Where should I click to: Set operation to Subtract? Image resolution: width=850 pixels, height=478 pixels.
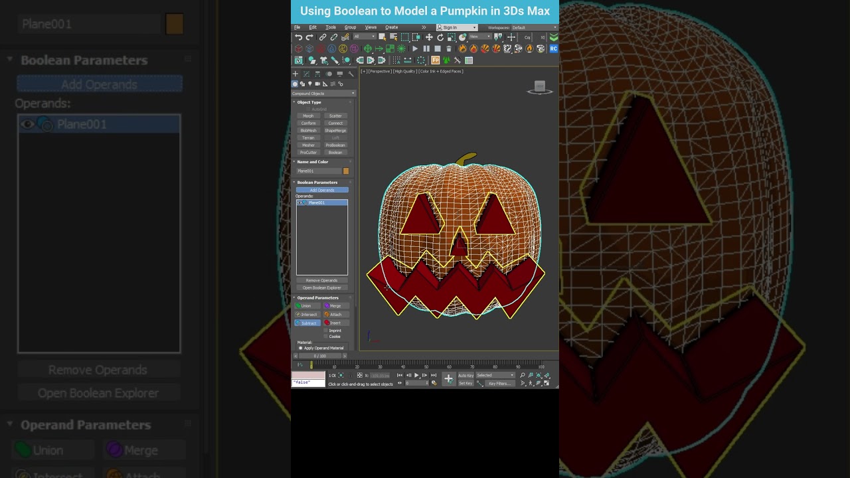point(307,323)
